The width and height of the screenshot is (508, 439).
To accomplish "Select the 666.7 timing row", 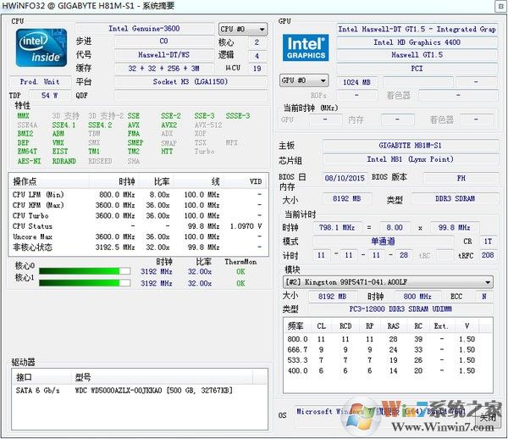I will point(388,350).
